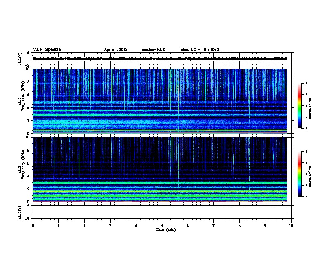Viewport: 328px width, 253px height.
Task: Click time axis tick label "9"
Action: [x=265, y=226]
